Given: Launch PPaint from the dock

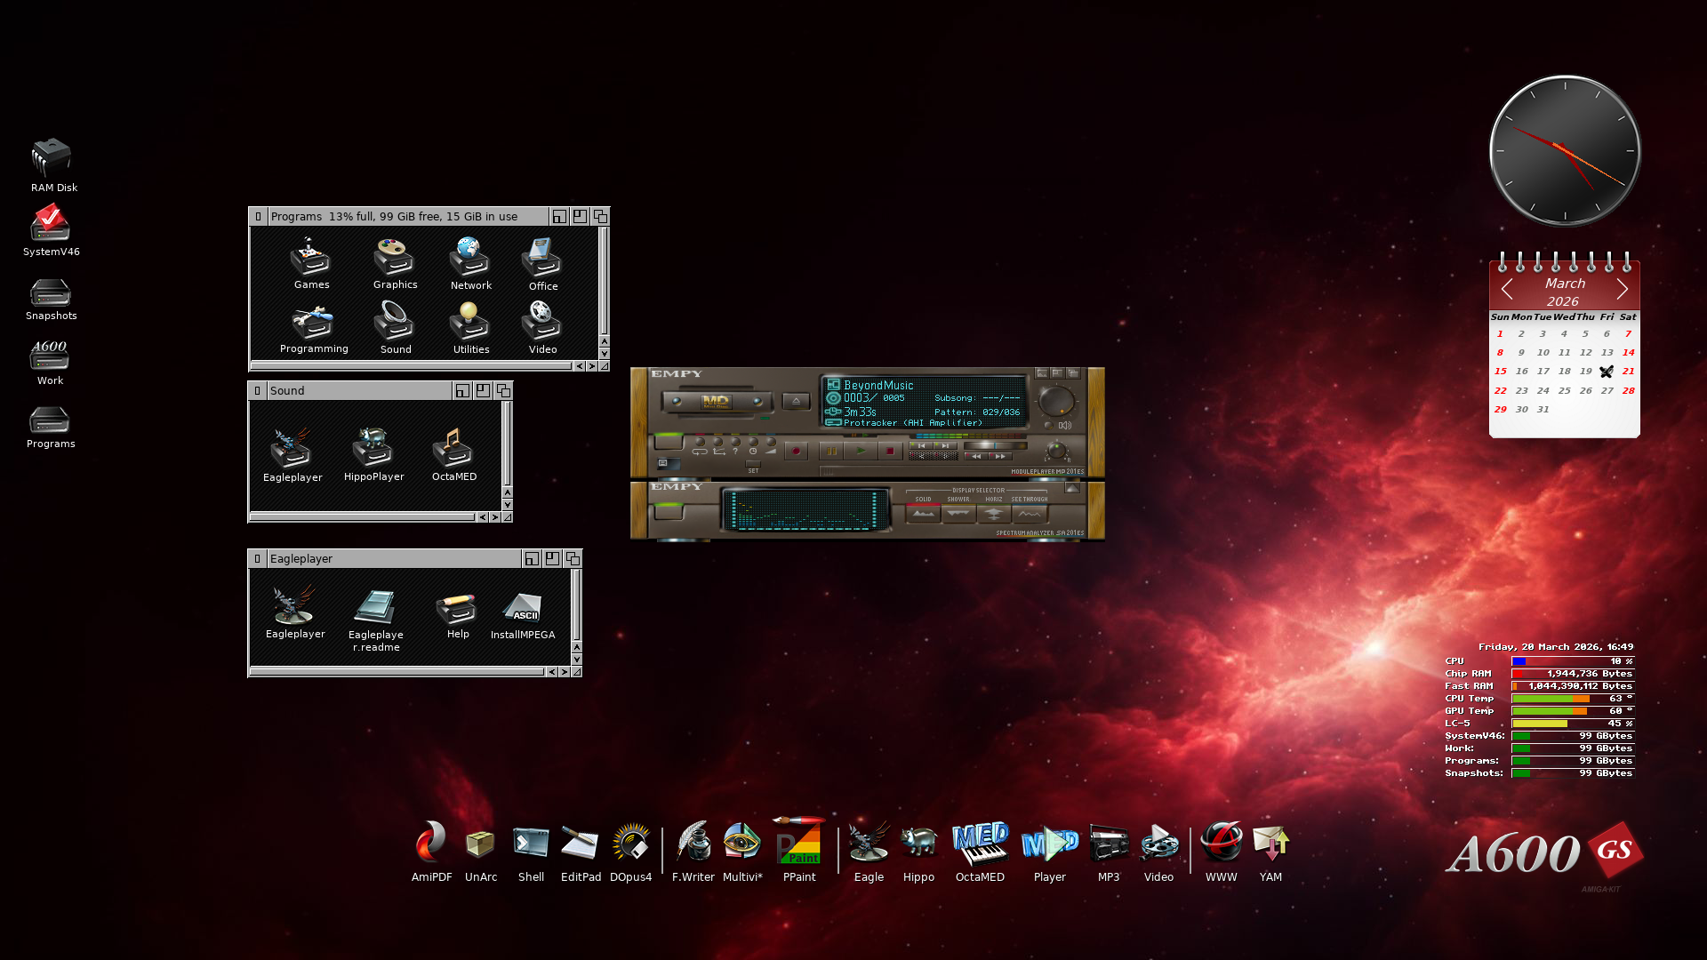Looking at the screenshot, I should pyautogui.click(x=798, y=843).
